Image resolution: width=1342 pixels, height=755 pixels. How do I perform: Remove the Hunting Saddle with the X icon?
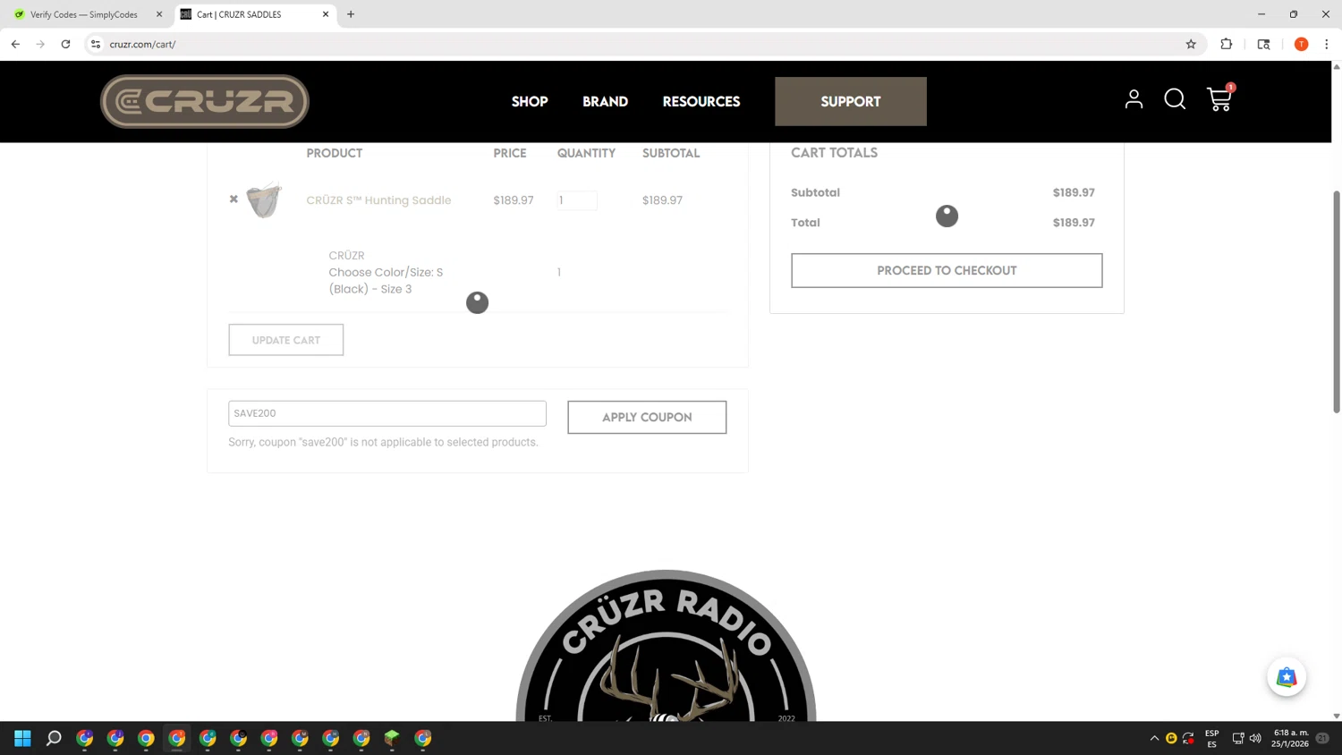(234, 199)
